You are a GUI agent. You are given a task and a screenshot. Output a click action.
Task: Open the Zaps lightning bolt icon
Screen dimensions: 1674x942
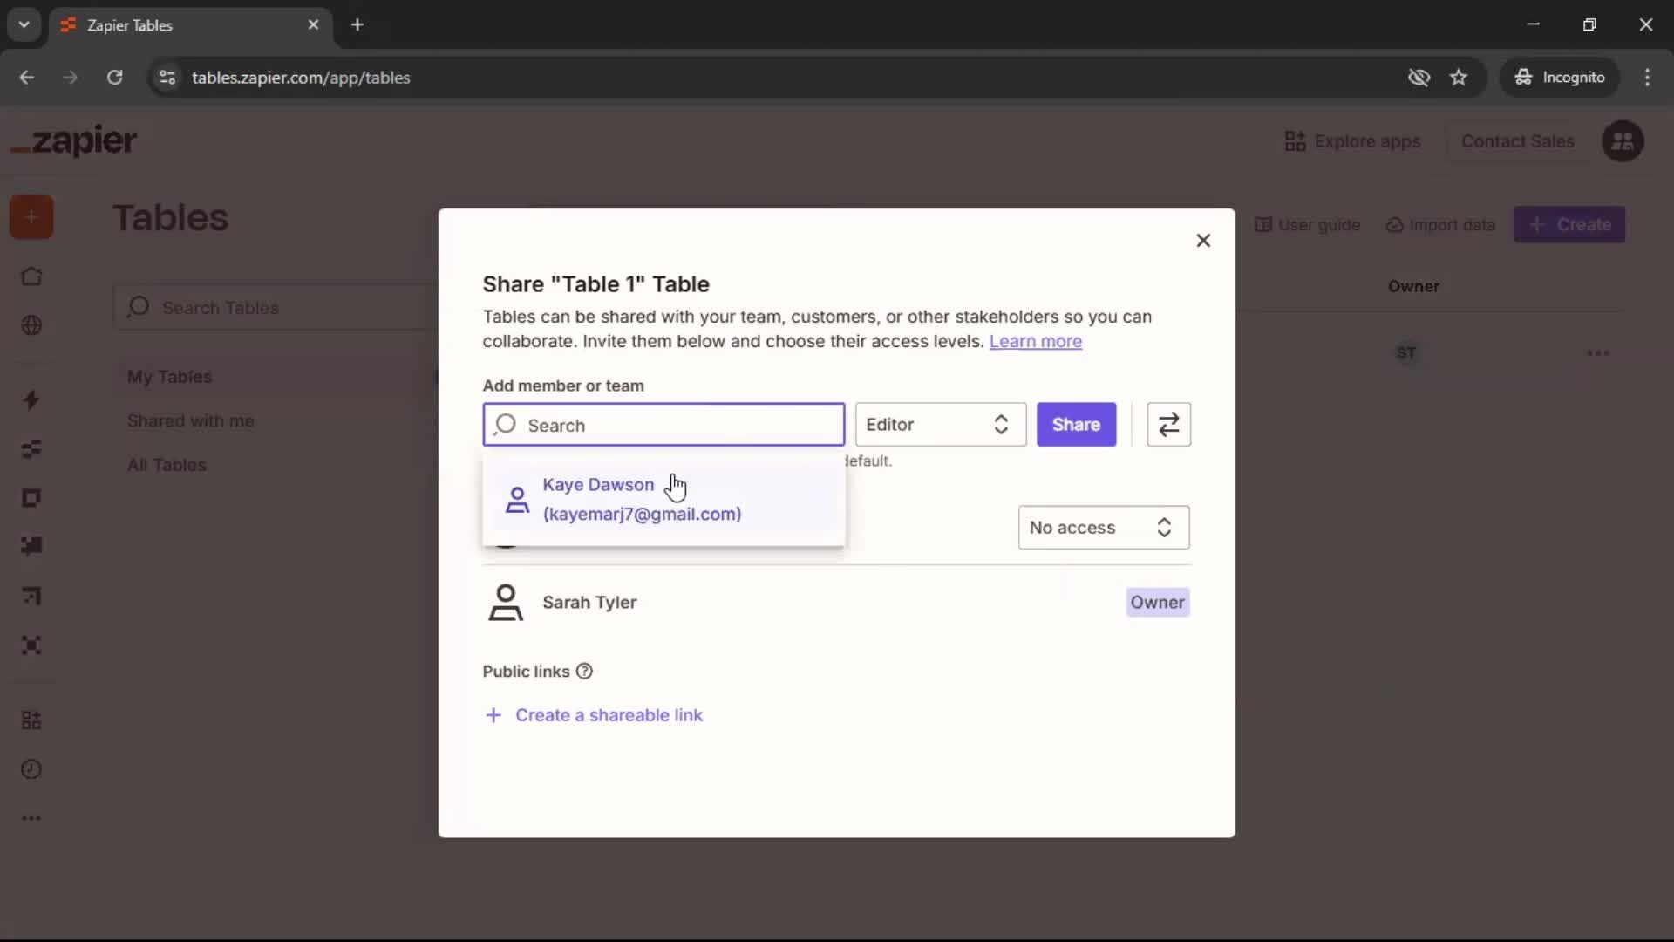pos(31,400)
